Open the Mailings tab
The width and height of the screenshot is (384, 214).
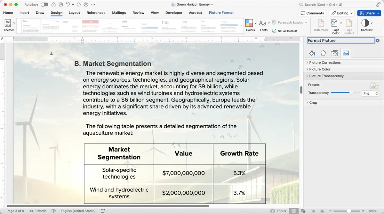(119, 13)
